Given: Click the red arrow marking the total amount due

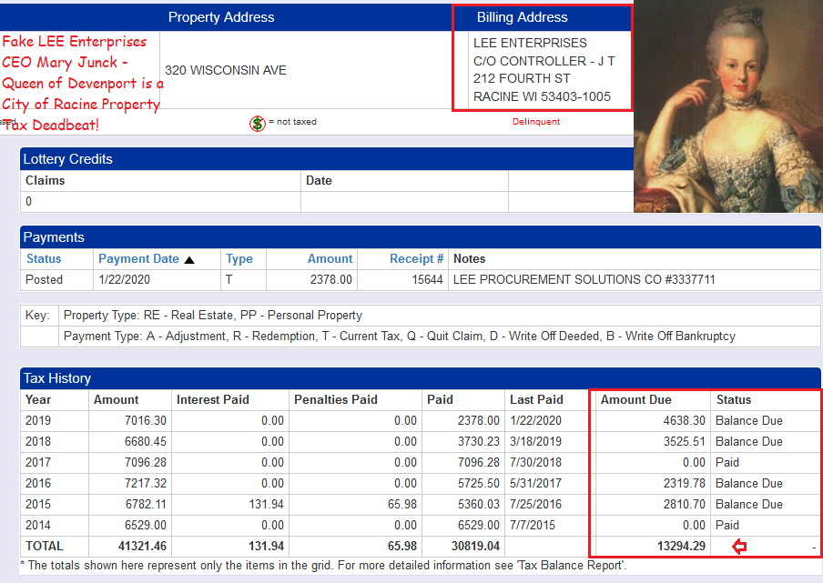Looking at the screenshot, I should (x=739, y=546).
